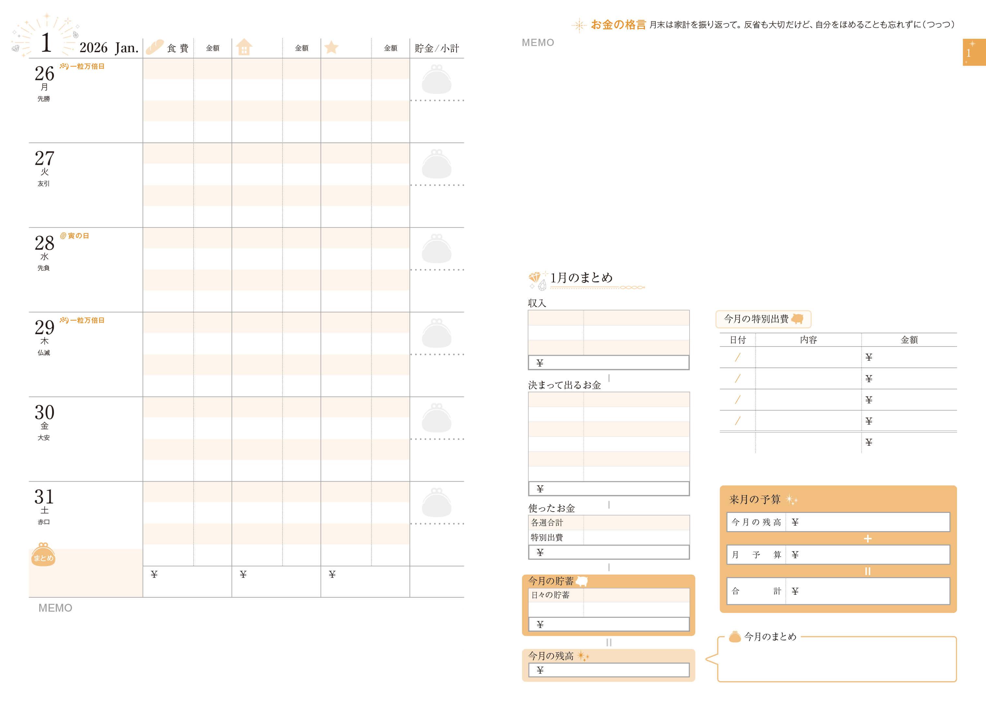
Task: Click the bread icon beside 食費
Action: point(155,47)
